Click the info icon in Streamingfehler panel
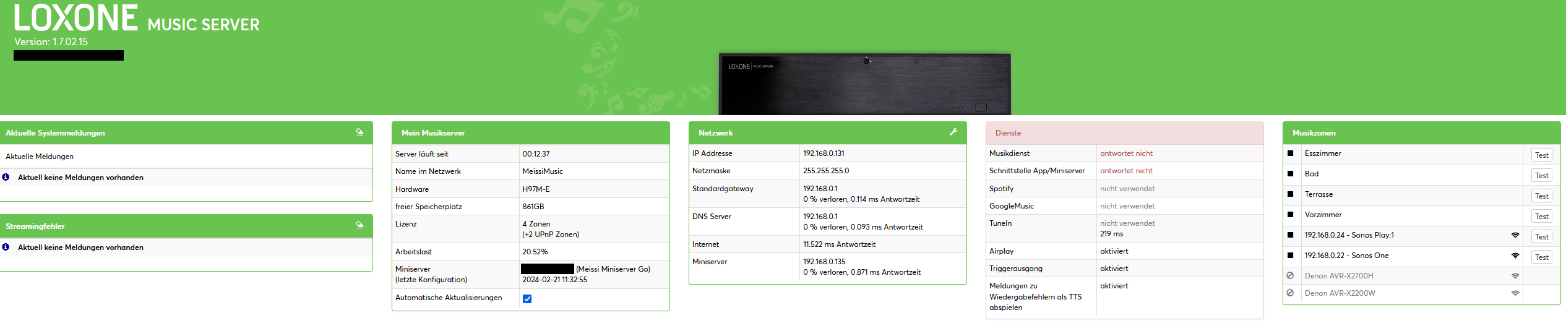This screenshot has width=1566, height=323. [x=6, y=247]
